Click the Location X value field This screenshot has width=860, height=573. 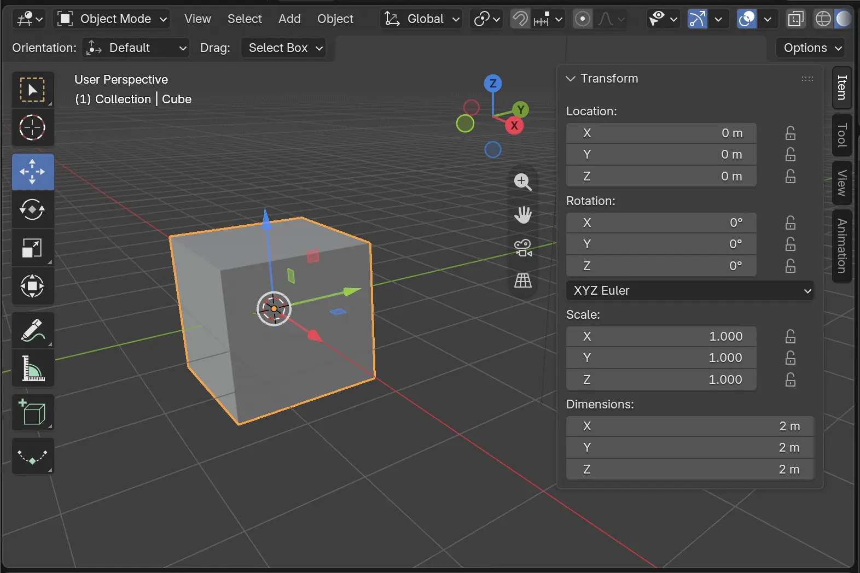pyautogui.click(x=661, y=133)
